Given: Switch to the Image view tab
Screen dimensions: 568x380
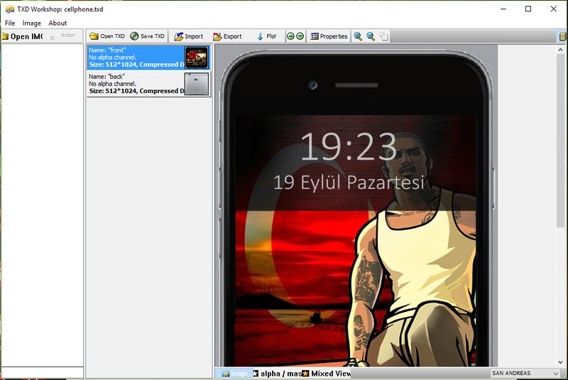Looking at the screenshot, I should coord(234,373).
